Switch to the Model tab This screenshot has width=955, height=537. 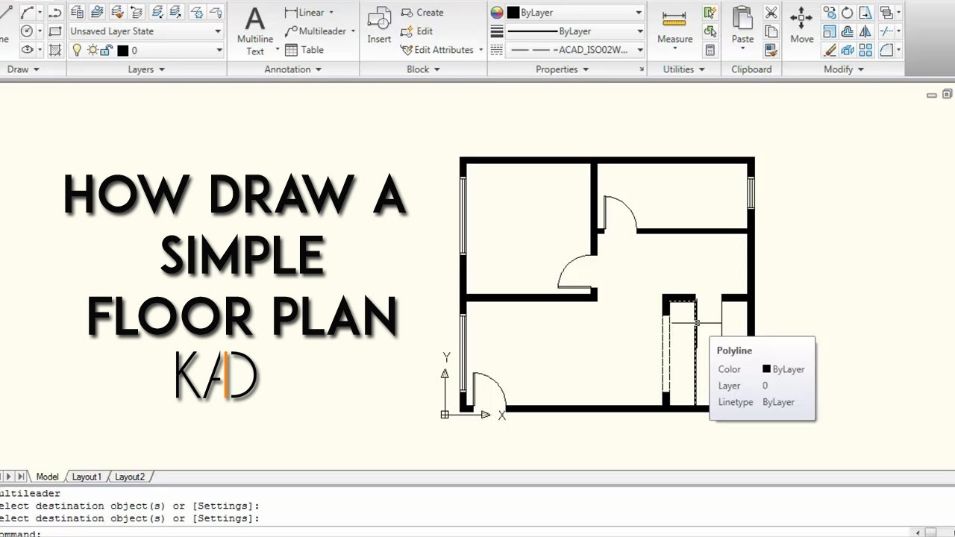[47, 477]
